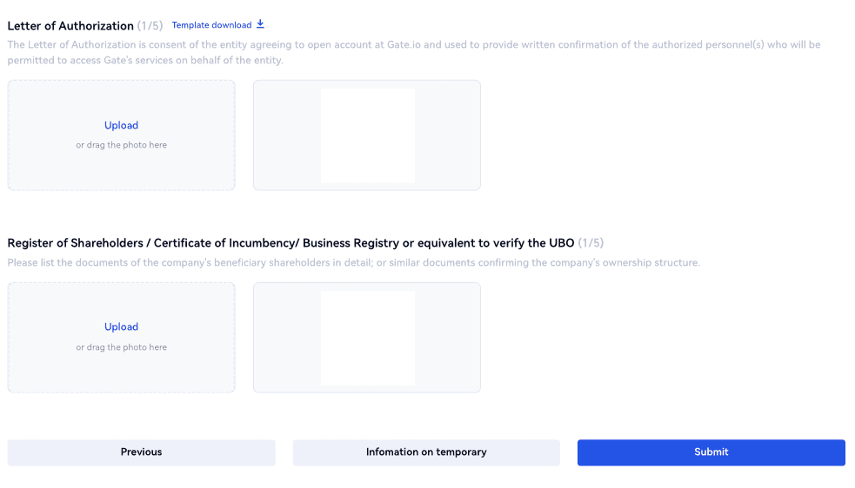Click Upload under Letter of Authorization
The height and width of the screenshot is (488, 855).
(x=121, y=126)
